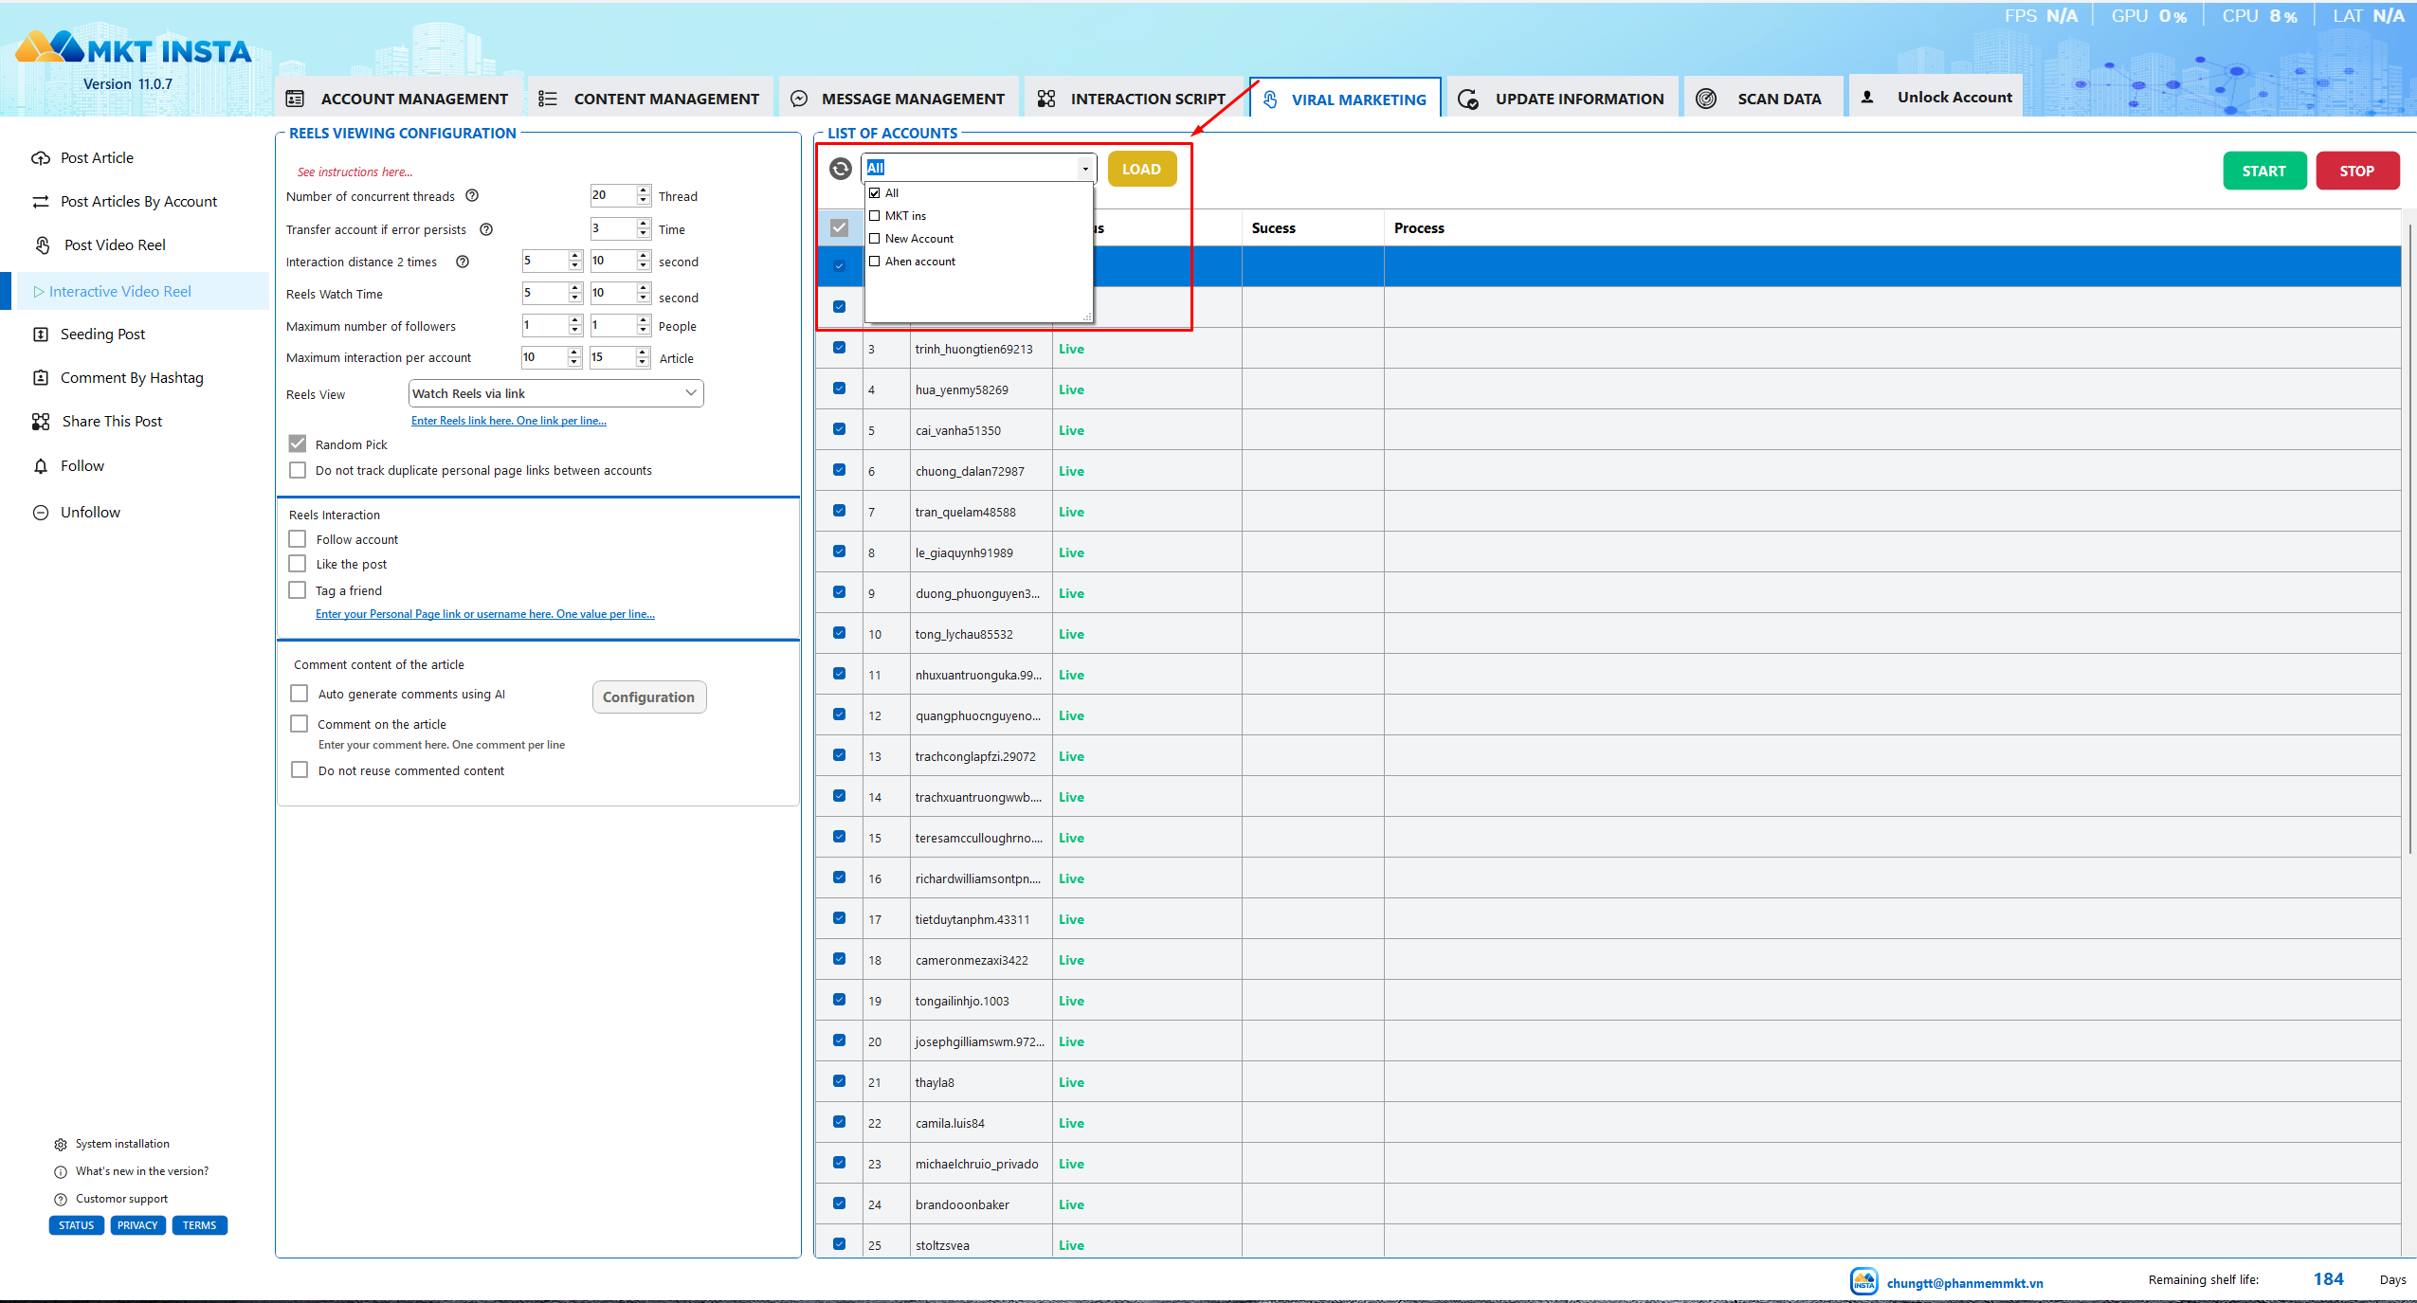Enable Do not track duplicate links checkbox
Image resolution: width=2417 pixels, height=1303 pixels.
[298, 470]
